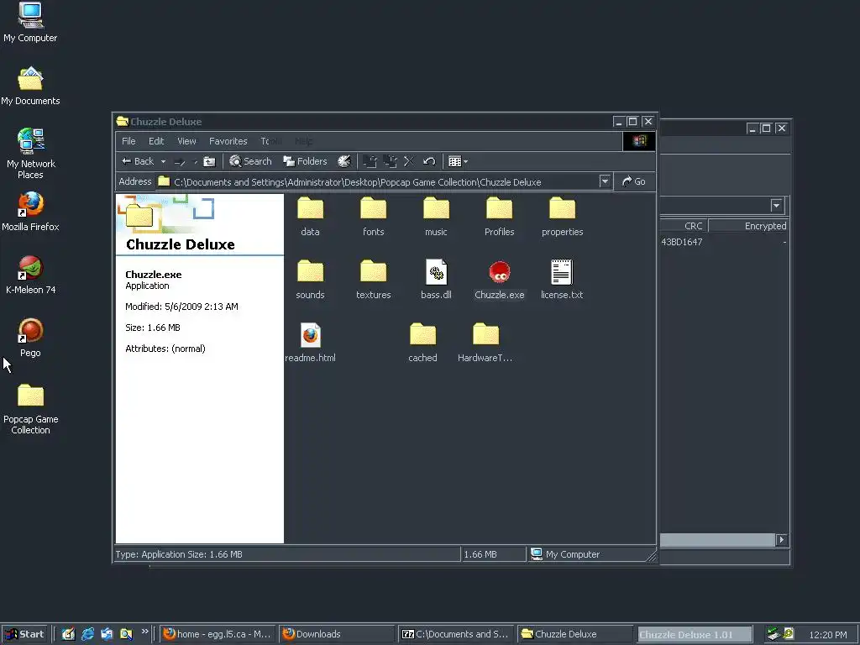Expand taskbar Quick Launch overflow chevron
The width and height of the screenshot is (860, 645).
click(x=144, y=632)
